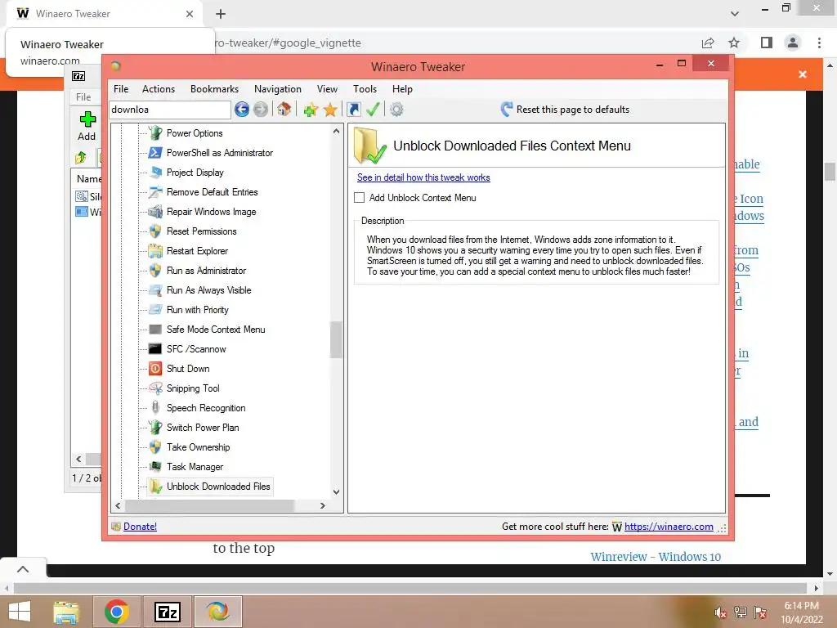This screenshot has width=837, height=628.
Task: Click the Reset Permissions shield icon
Action: coord(155,231)
